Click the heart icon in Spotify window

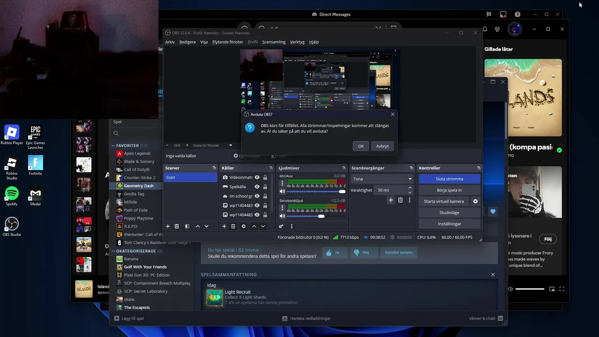(x=493, y=212)
